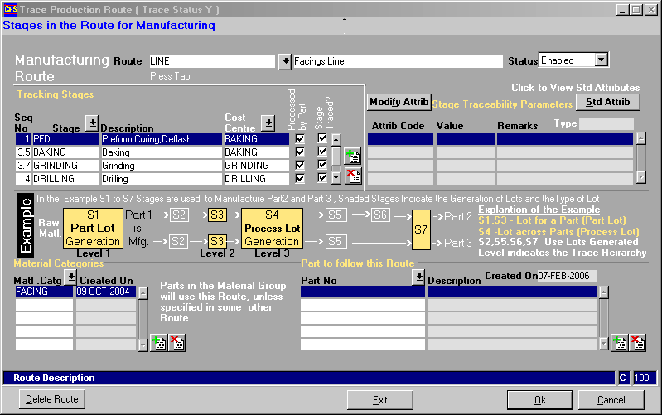Toggle Stage Traced checkbox for BAKING
The image size is (662, 415).
(322, 152)
